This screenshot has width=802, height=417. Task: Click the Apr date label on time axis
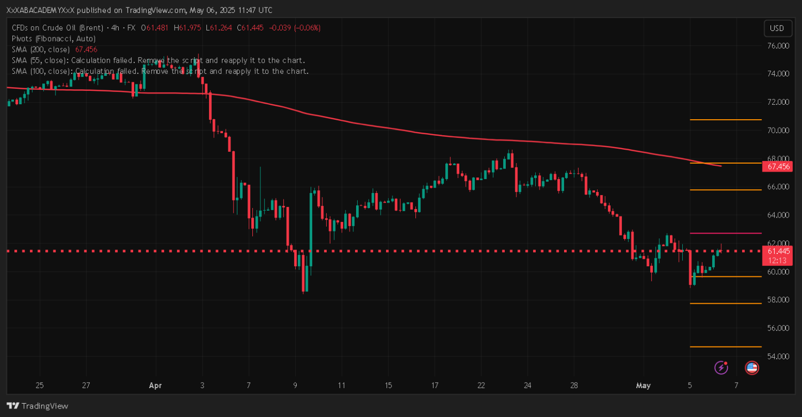pos(155,385)
